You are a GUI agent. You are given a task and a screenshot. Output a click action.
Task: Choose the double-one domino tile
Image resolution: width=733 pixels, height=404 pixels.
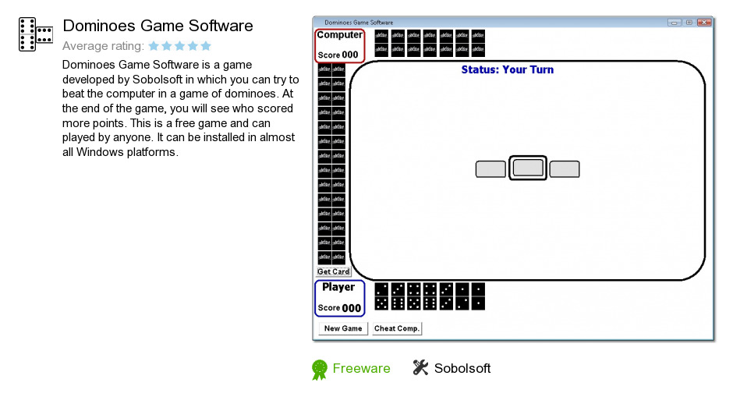point(478,296)
